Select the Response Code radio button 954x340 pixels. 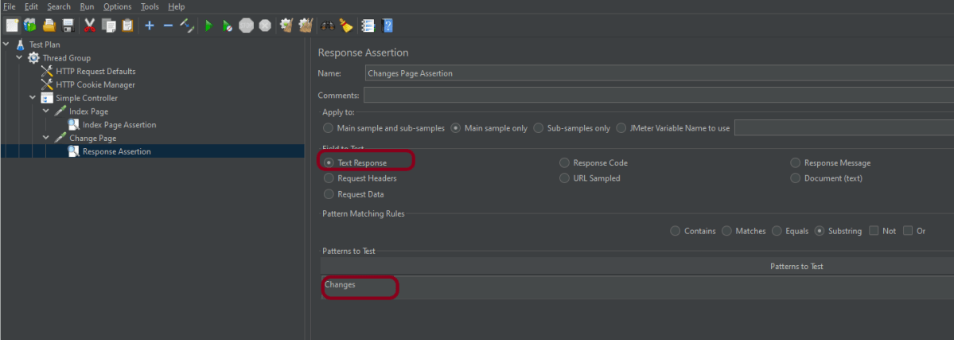[x=564, y=163]
